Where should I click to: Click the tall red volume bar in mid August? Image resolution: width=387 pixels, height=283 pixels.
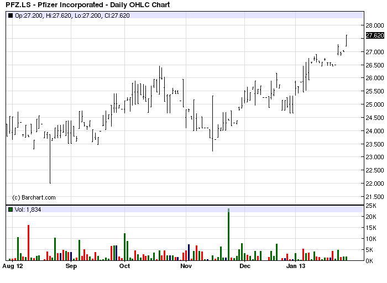[x=28, y=243]
